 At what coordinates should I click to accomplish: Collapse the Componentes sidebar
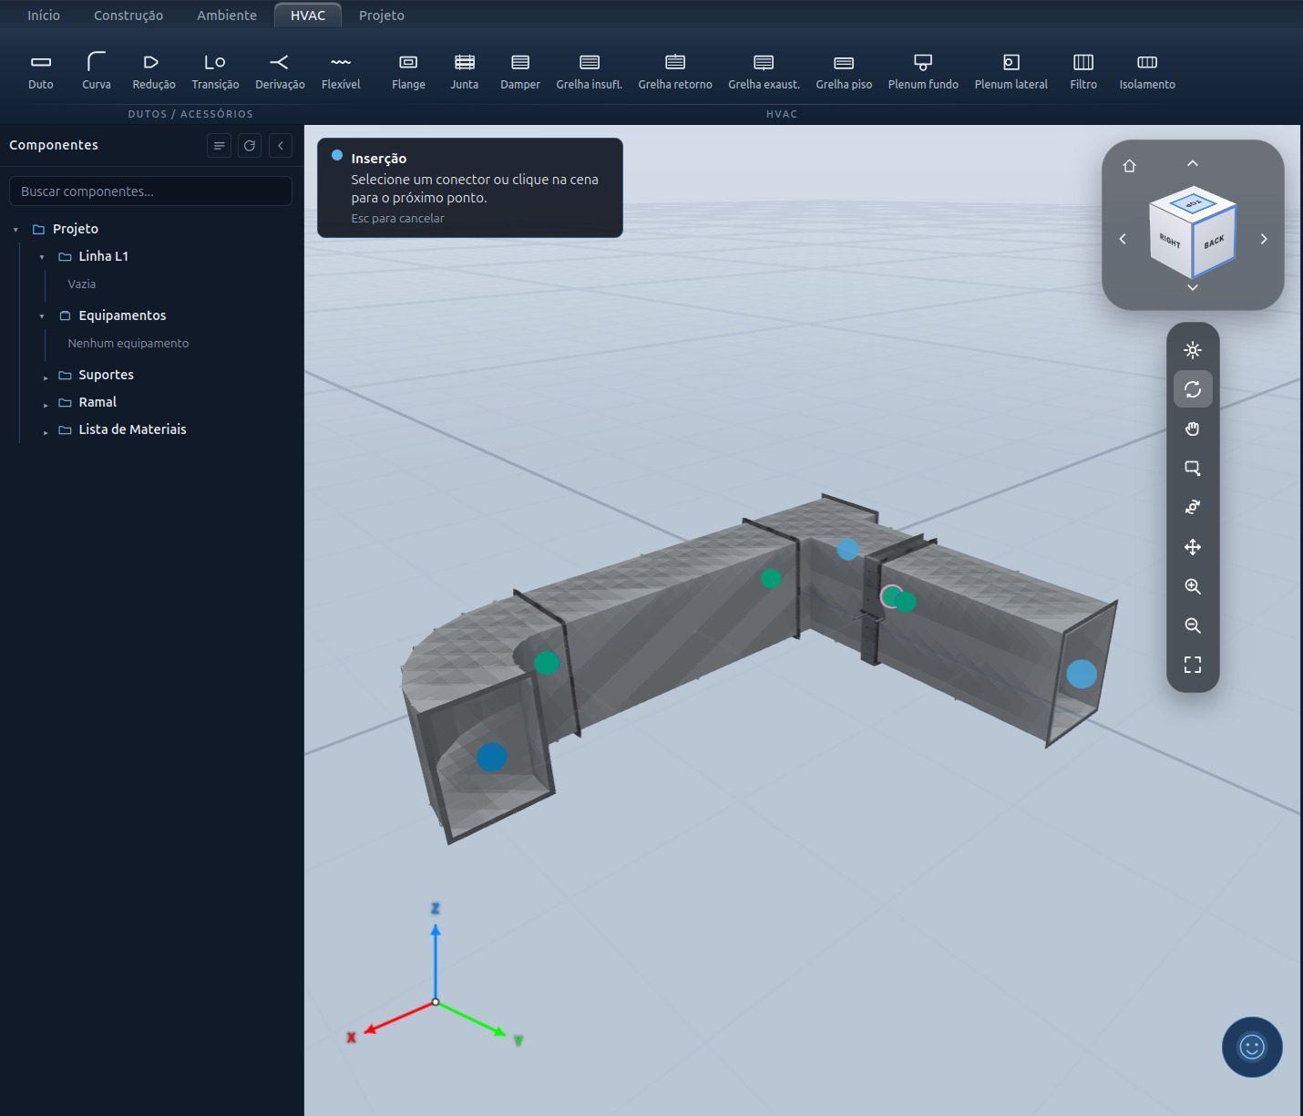coord(281,146)
